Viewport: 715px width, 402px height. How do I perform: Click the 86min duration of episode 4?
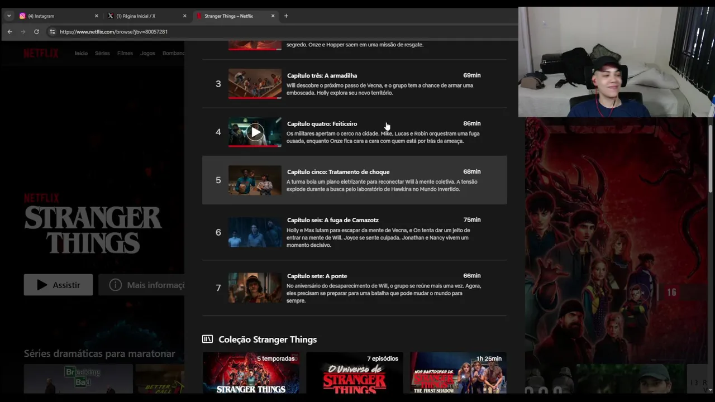[x=471, y=123]
